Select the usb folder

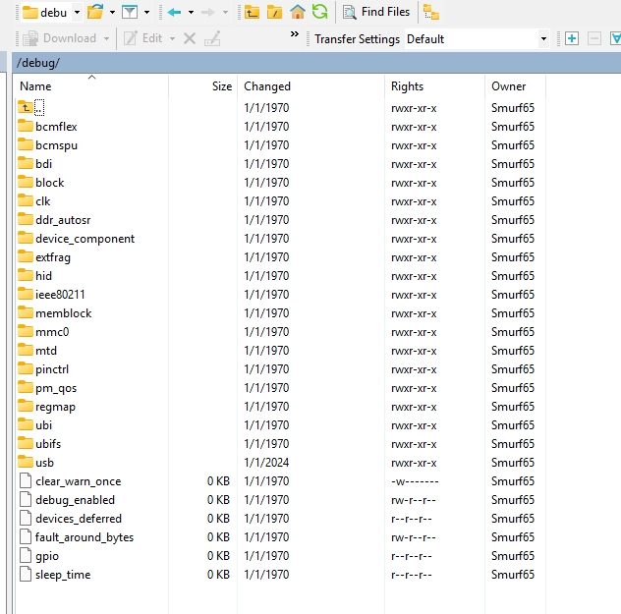pyautogui.click(x=44, y=463)
